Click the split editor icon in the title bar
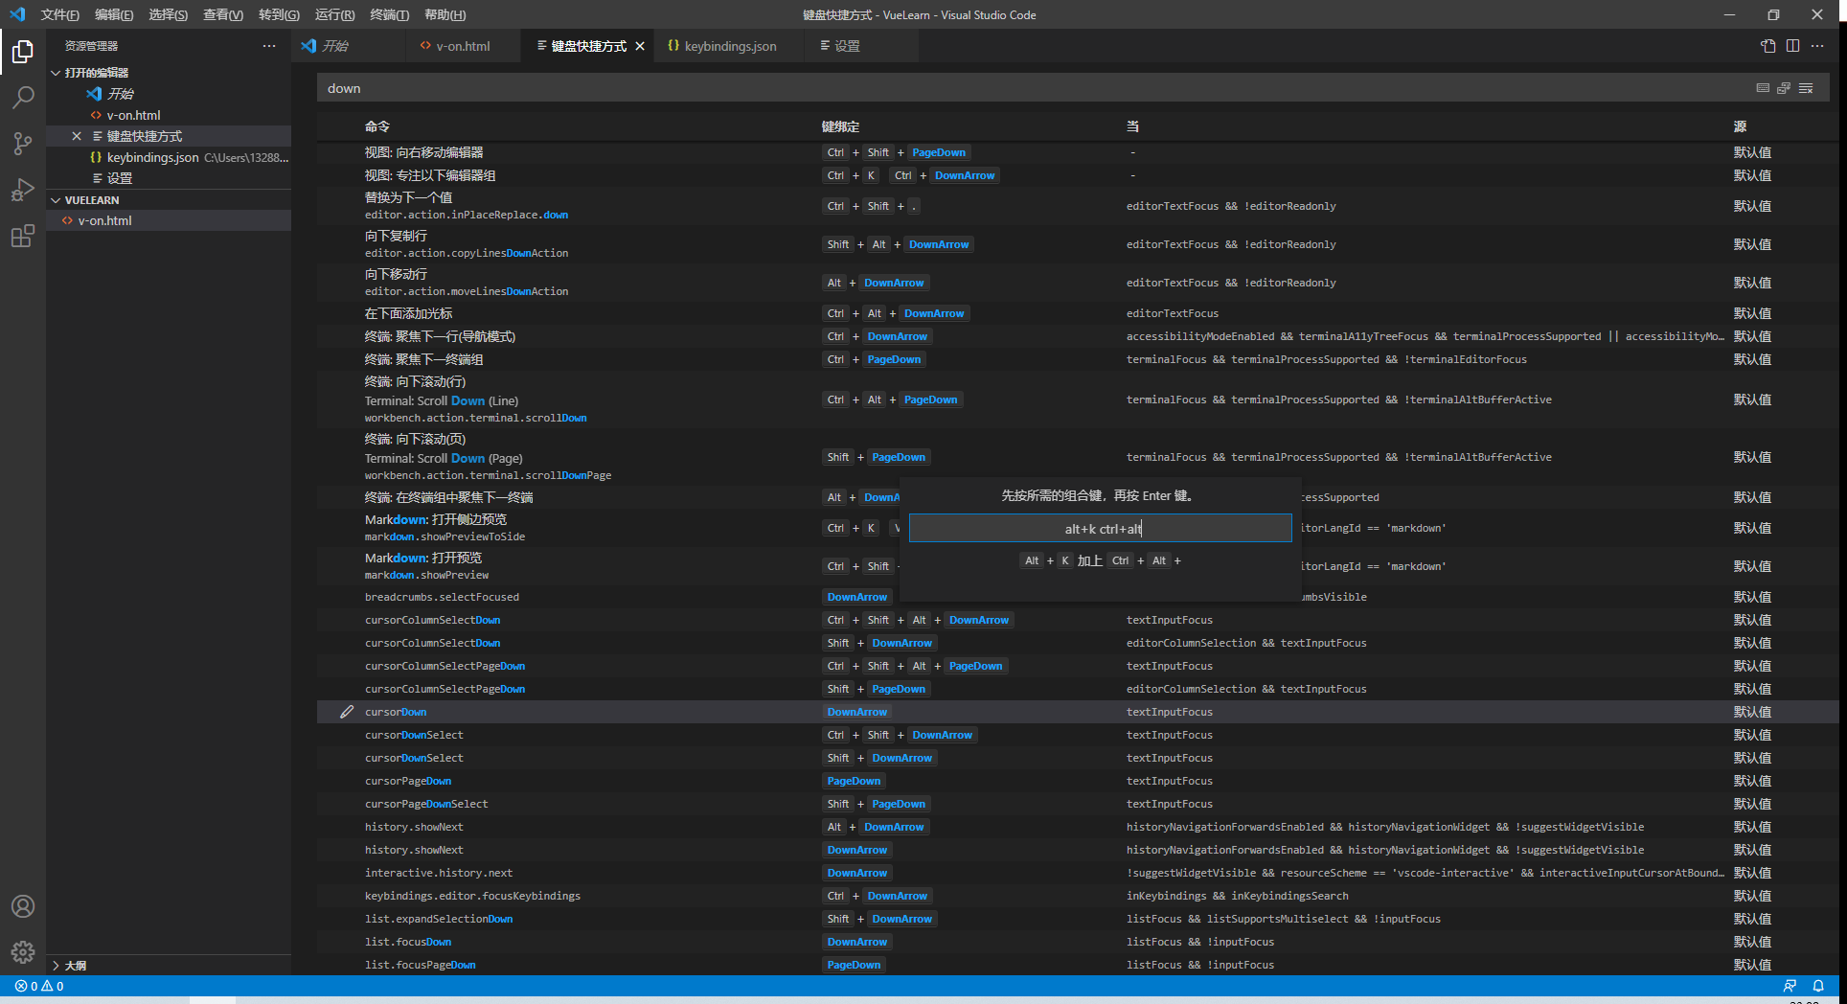Viewport: 1847px width, 1004px height. (1792, 45)
